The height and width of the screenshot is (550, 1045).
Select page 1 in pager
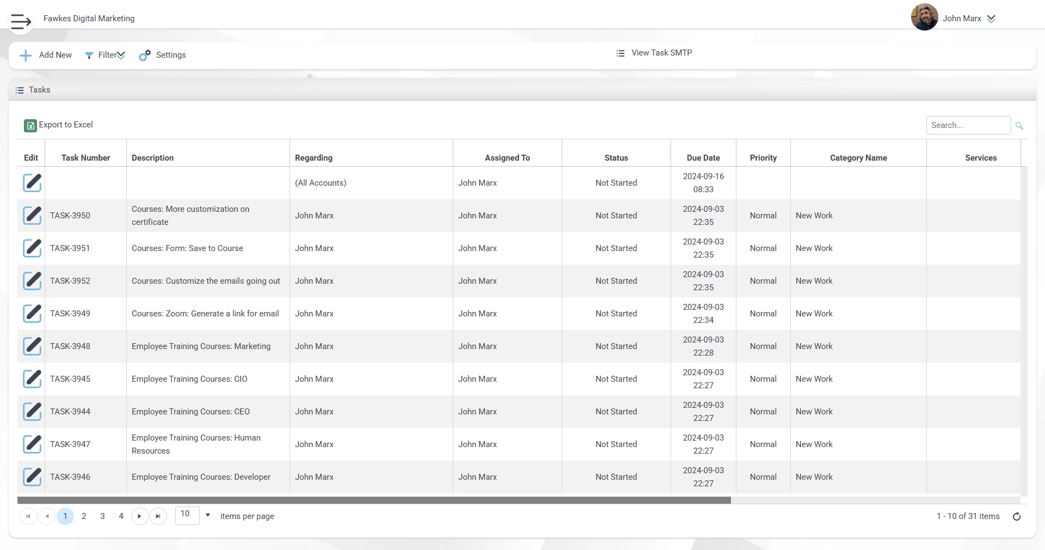65,516
